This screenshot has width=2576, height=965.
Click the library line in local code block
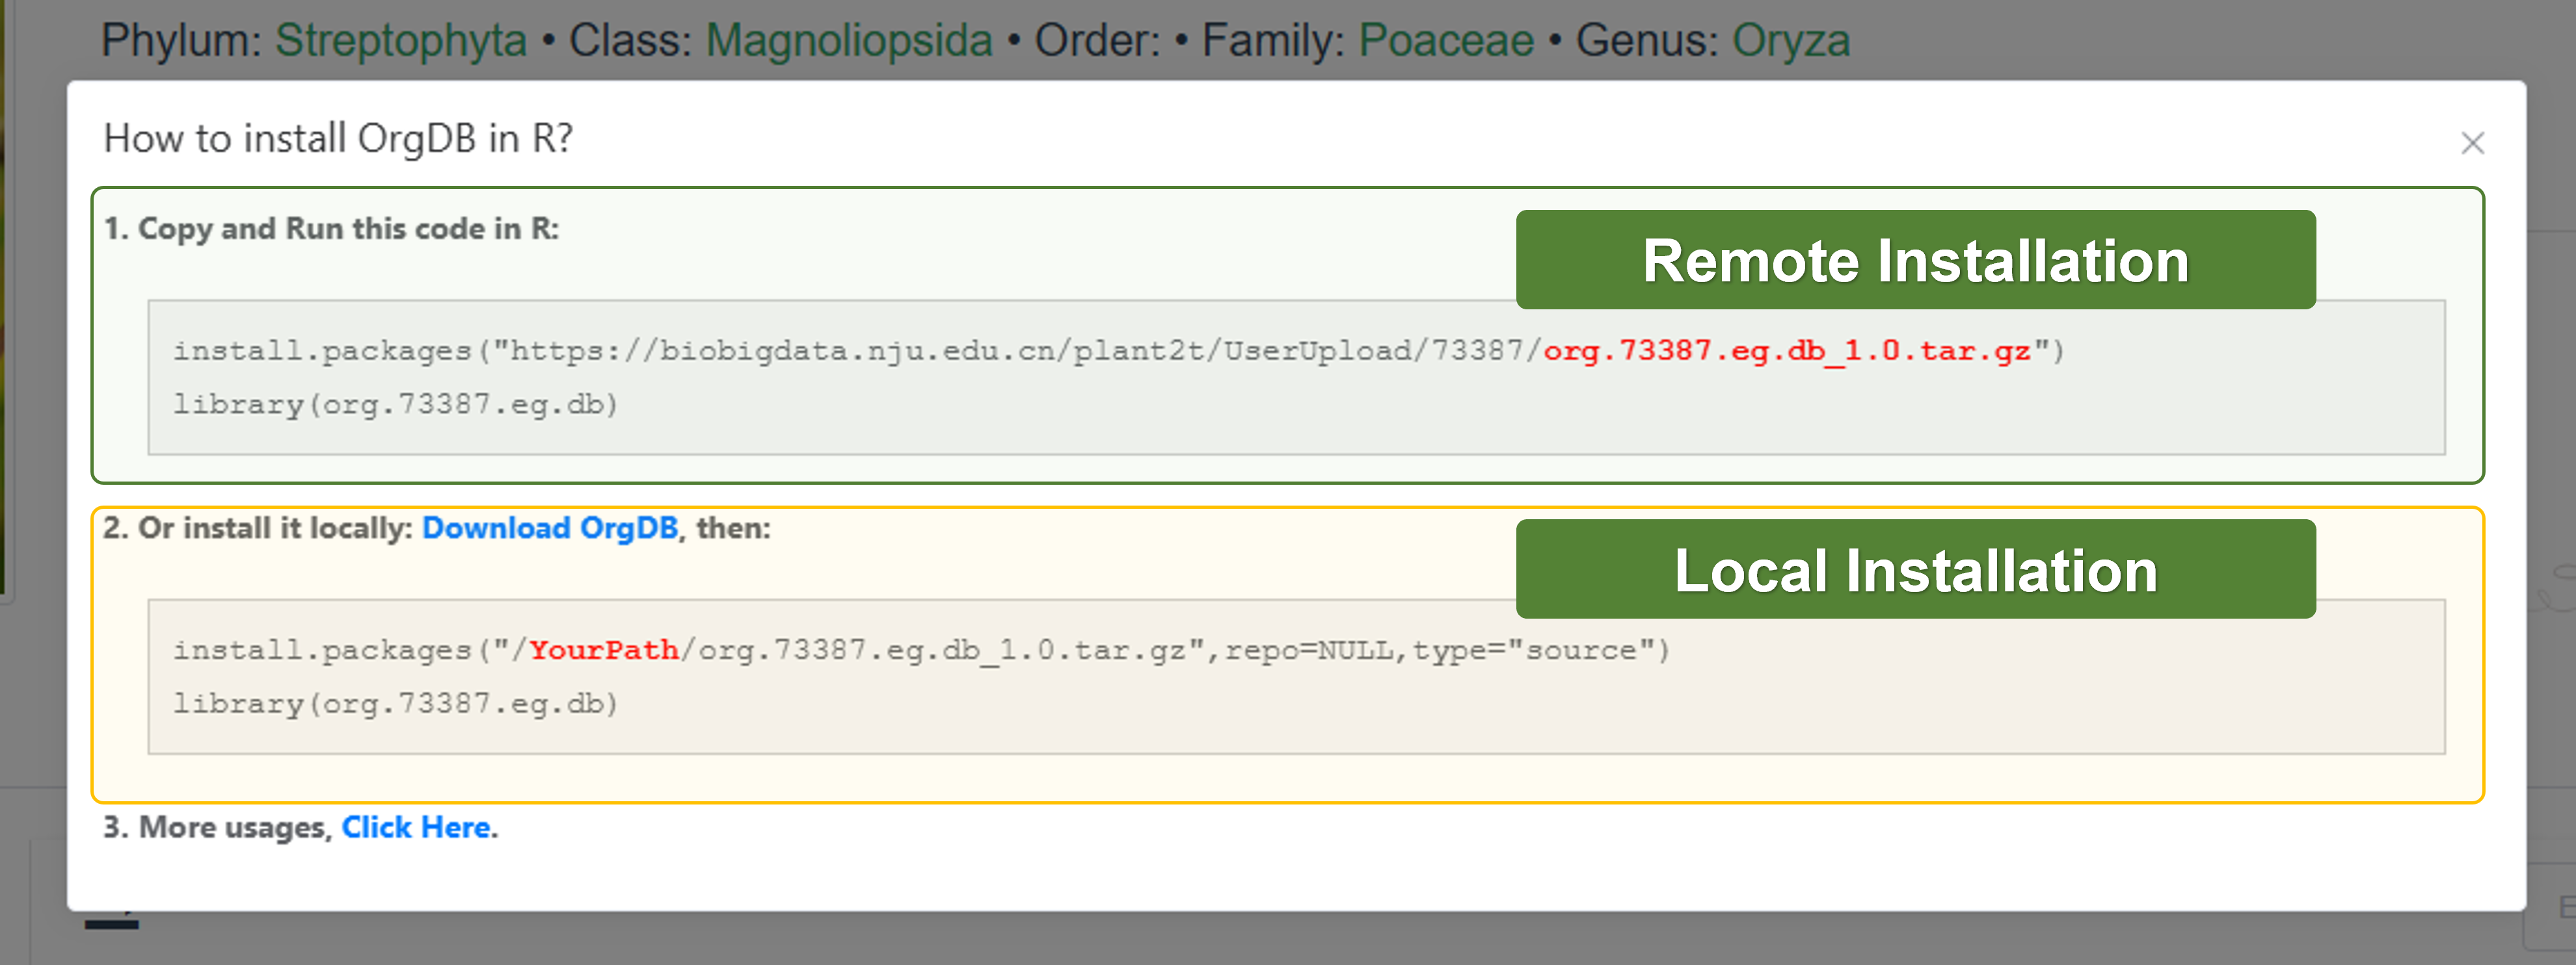395,704
